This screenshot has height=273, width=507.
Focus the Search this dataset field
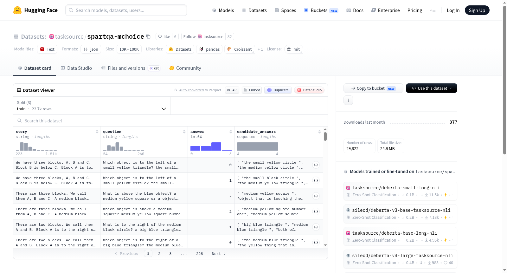[x=170, y=120]
